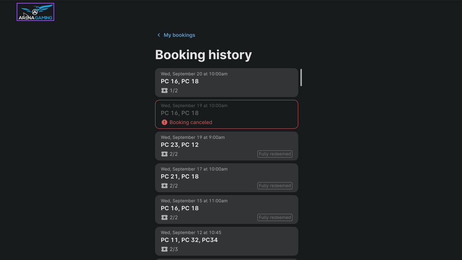462x260 pixels.
Task: Click the Fully redeemed badge on PC 23 booking
Action: coord(275,154)
